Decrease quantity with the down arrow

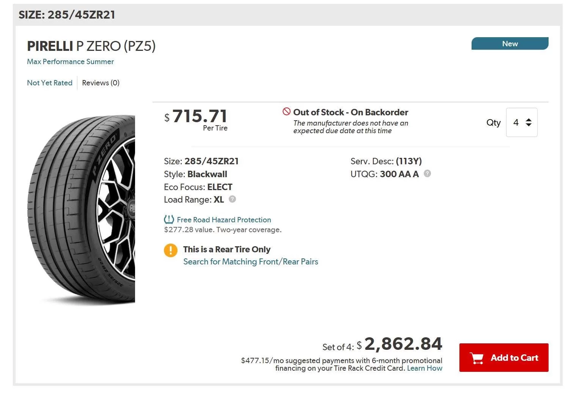click(x=528, y=125)
